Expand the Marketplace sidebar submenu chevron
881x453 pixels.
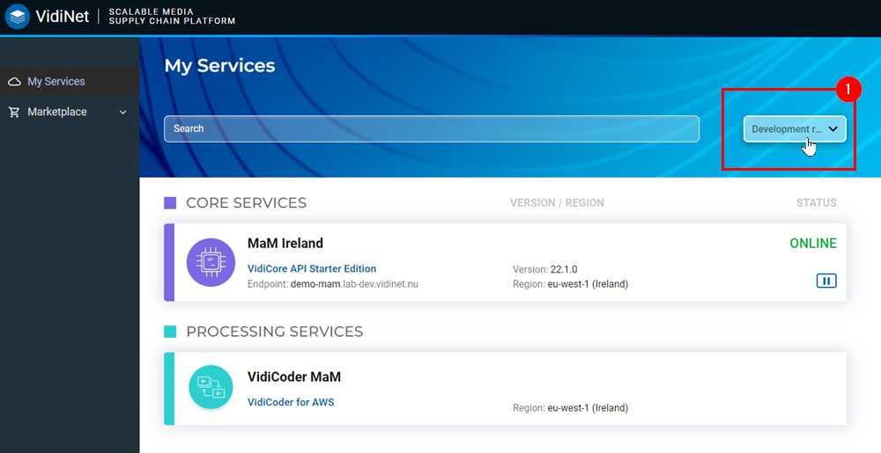click(x=123, y=113)
